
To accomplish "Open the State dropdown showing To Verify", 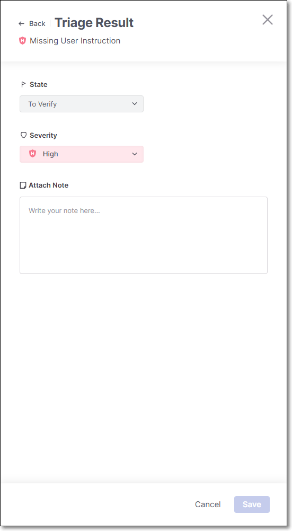I will pos(82,104).
